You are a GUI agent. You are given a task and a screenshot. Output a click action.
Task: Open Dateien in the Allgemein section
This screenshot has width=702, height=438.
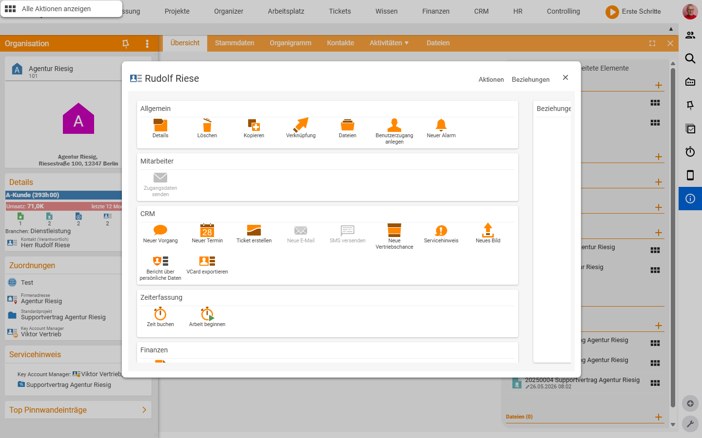tap(348, 125)
